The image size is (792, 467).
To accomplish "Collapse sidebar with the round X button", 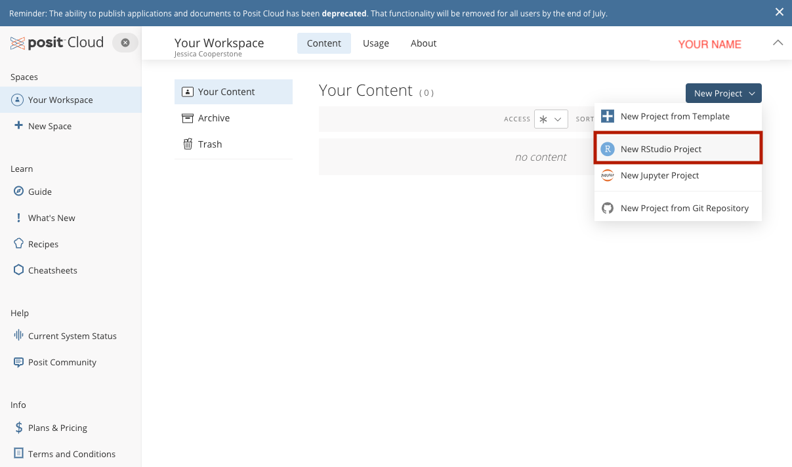I will coord(125,43).
